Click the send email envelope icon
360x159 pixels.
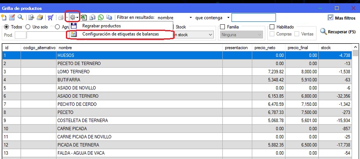click(92, 17)
